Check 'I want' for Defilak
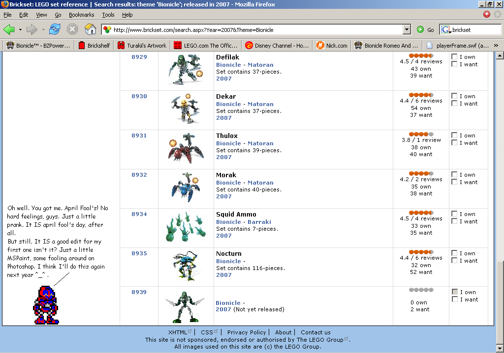Viewport: 504px width, 353px height. 454,64
